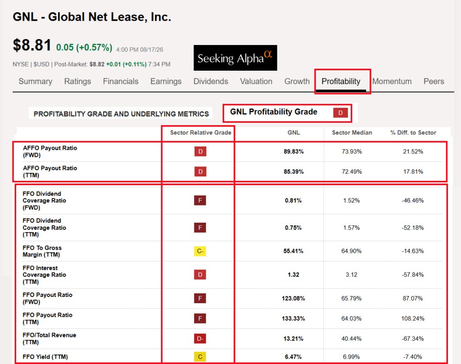Viewport: 461px width, 364px height.
Task: Click the GNL value 55.41%
Action: 294,251
